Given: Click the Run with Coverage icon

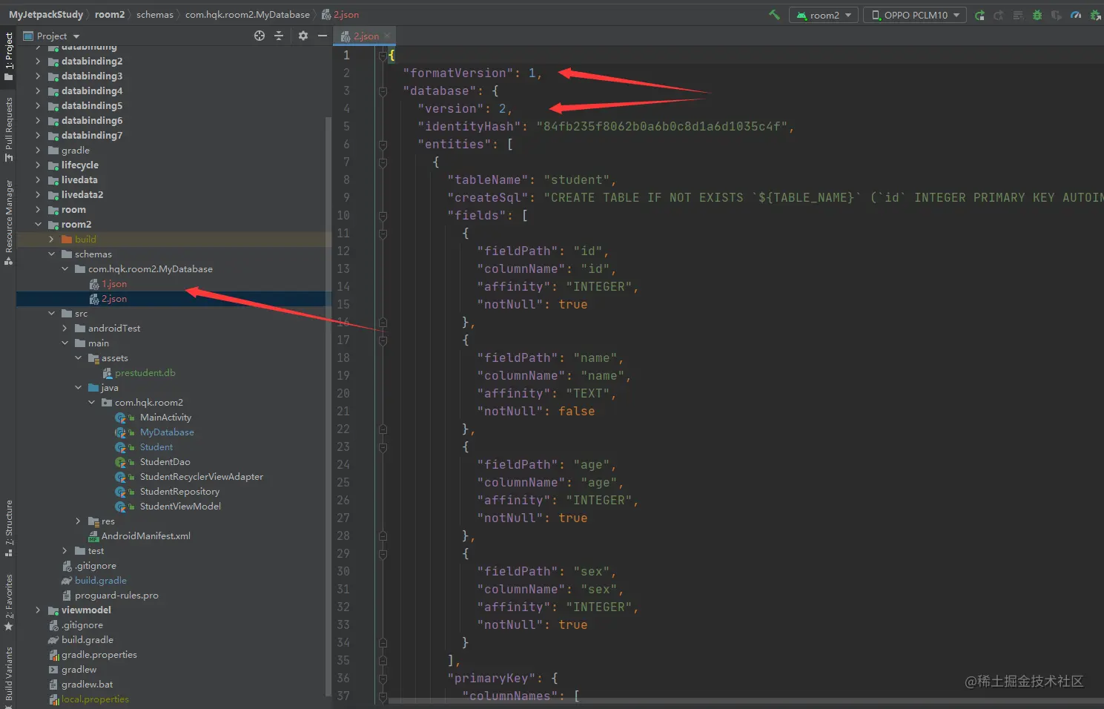Looking at the screenshot, I should click(x=1057, y=15).
